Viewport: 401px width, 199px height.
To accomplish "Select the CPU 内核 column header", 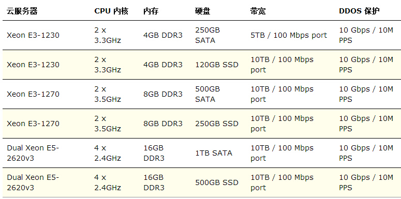I will pos(111,11).
